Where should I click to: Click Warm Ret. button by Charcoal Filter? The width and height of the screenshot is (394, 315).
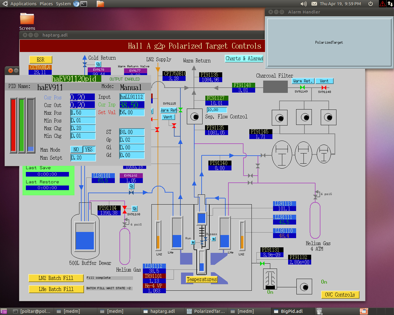303,81
